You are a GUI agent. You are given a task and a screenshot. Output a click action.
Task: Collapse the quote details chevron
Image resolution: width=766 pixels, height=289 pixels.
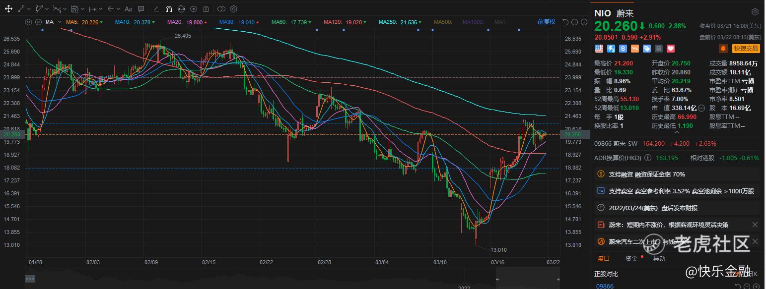click(x=677, y=132)
